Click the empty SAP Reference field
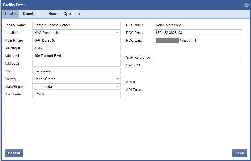 point(198,58)
